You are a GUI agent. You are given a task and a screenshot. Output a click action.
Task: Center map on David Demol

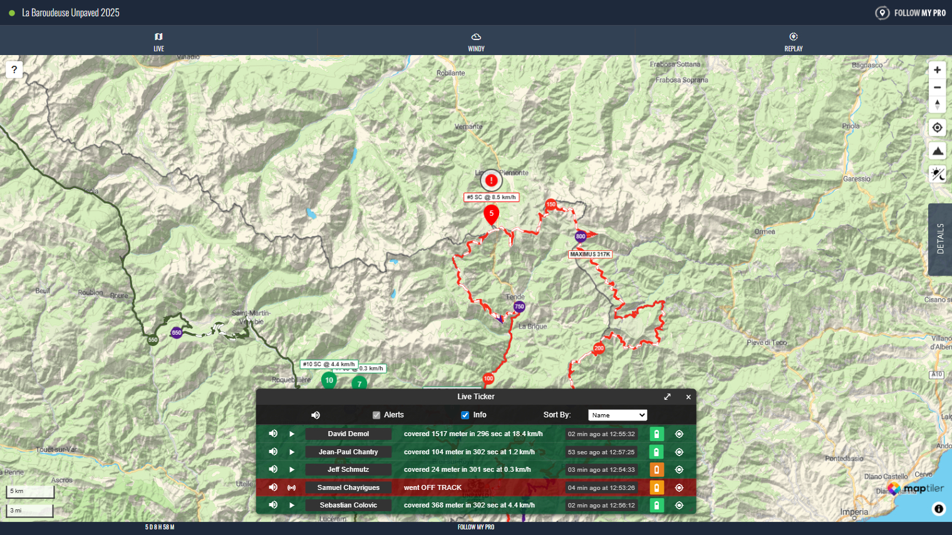(x=679, y=434)
